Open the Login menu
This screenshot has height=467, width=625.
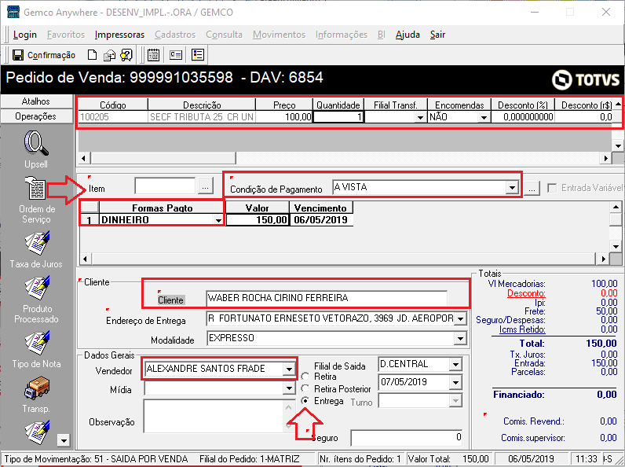[x=24, y=35]
